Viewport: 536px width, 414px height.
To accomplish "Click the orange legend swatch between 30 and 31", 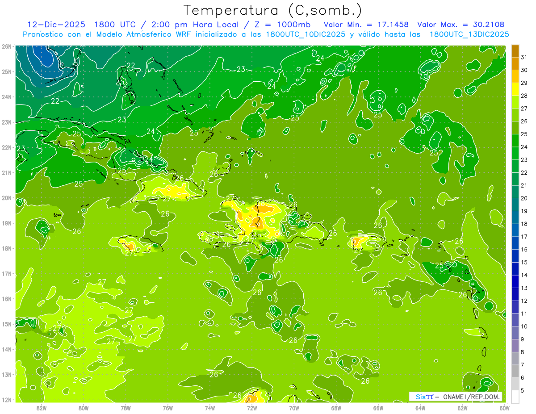I will 515,64.
